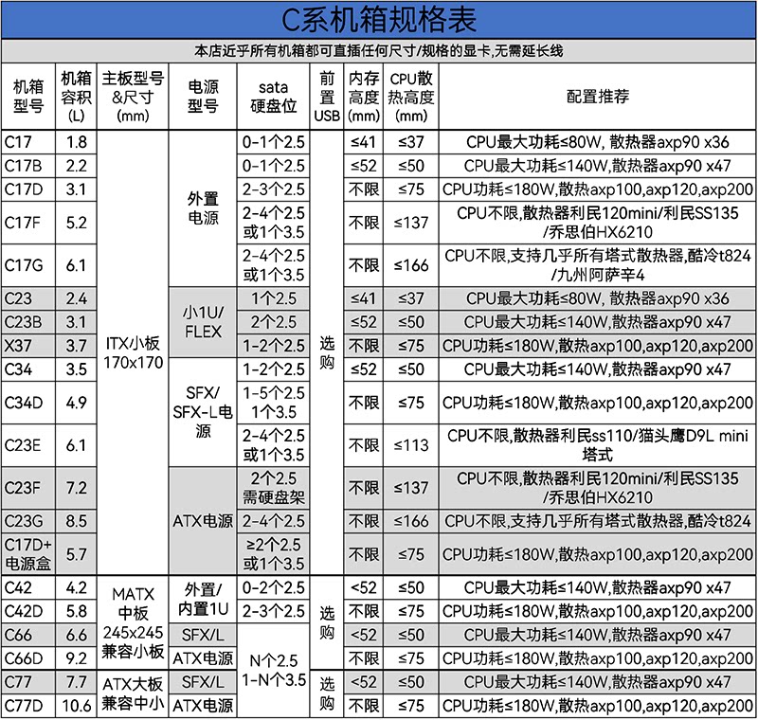Select the C23F row volume 7.2
The image size is (758, 720).
[x=77, y=488]
